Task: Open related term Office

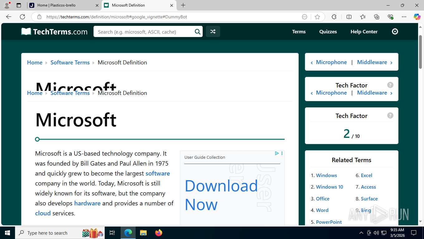Action: click(x=323, y=199)
